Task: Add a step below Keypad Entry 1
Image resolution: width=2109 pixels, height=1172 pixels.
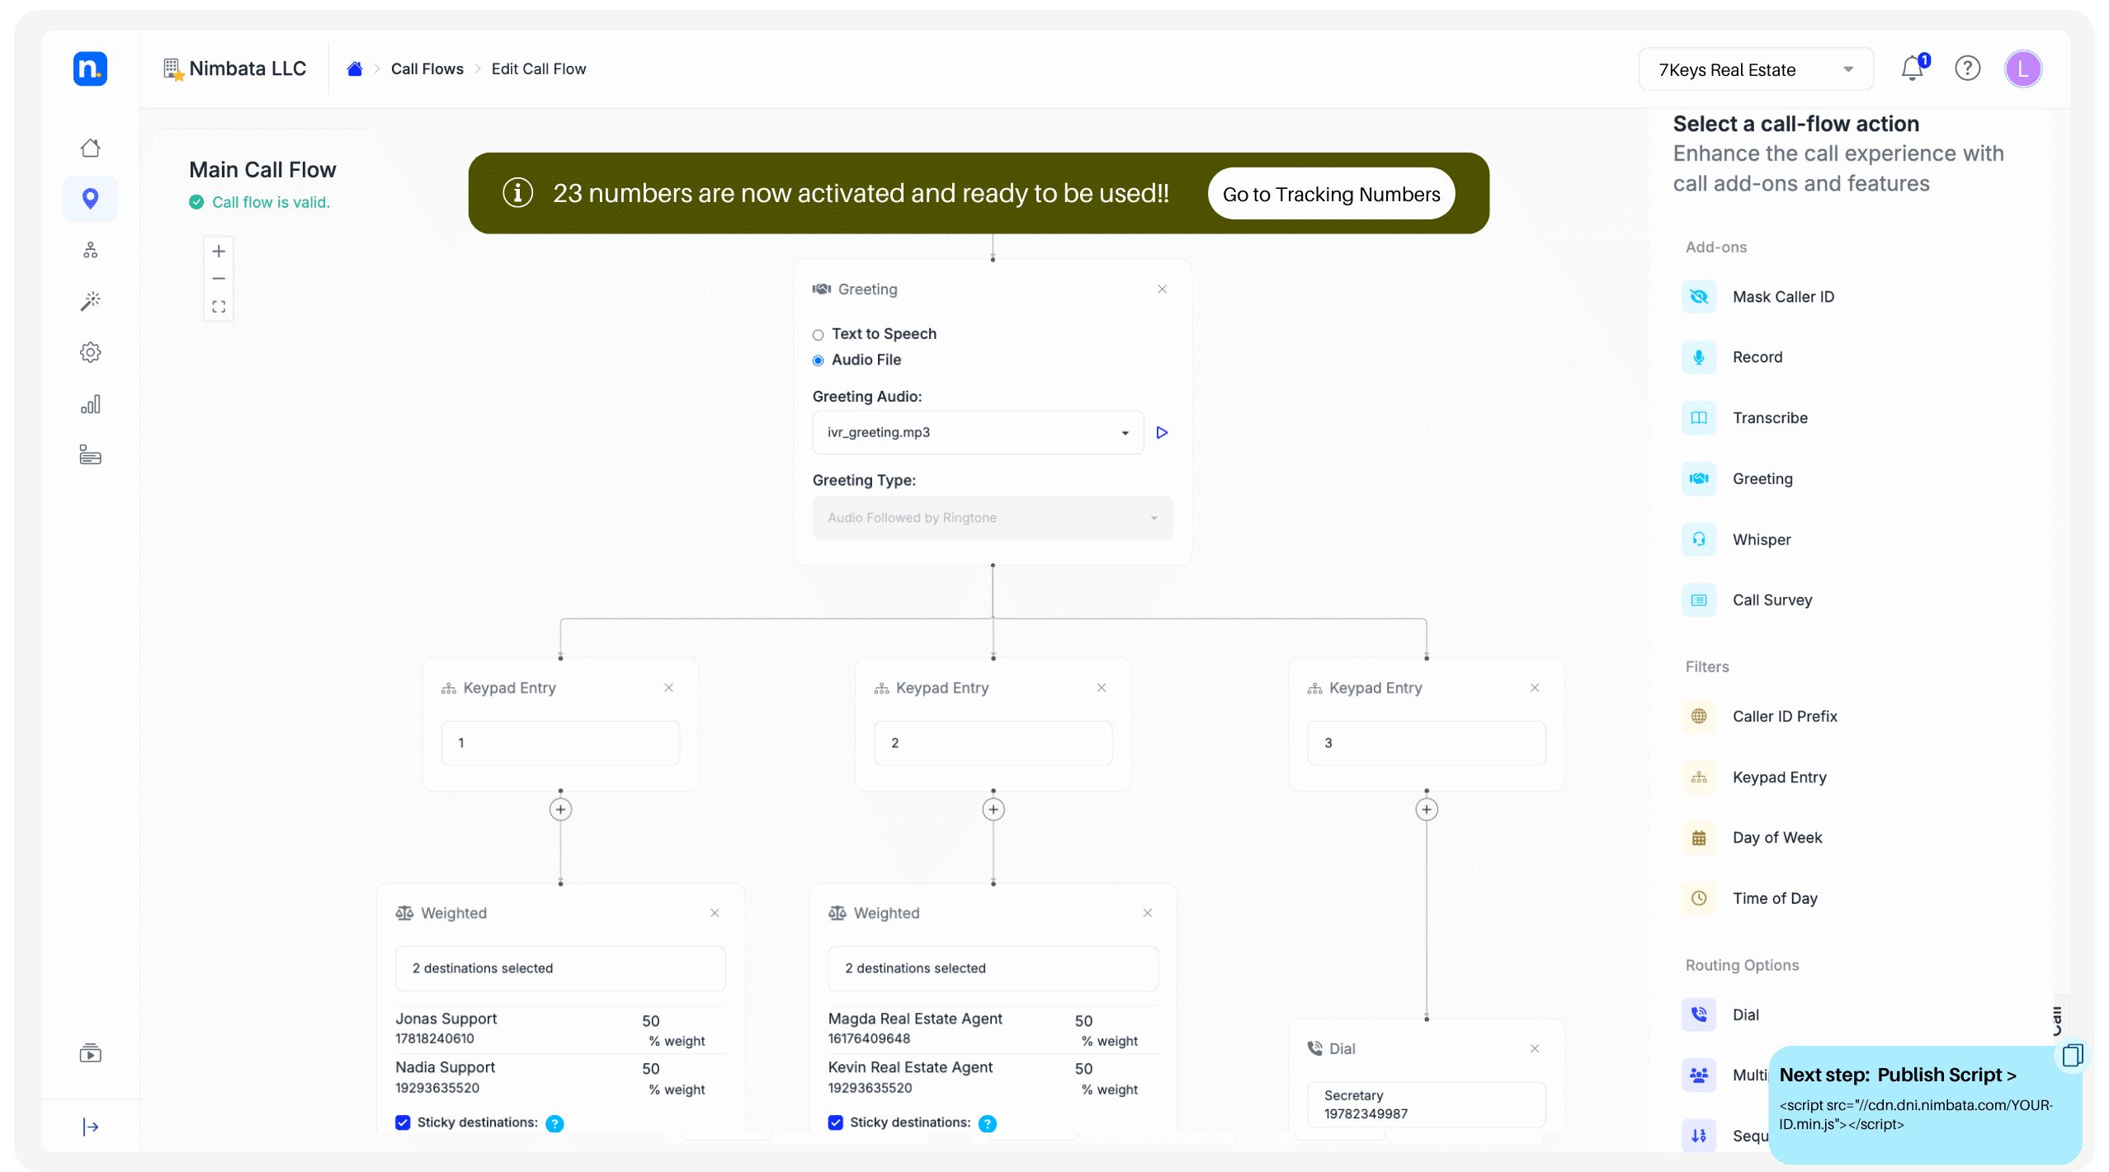Action: click(560, 810)
